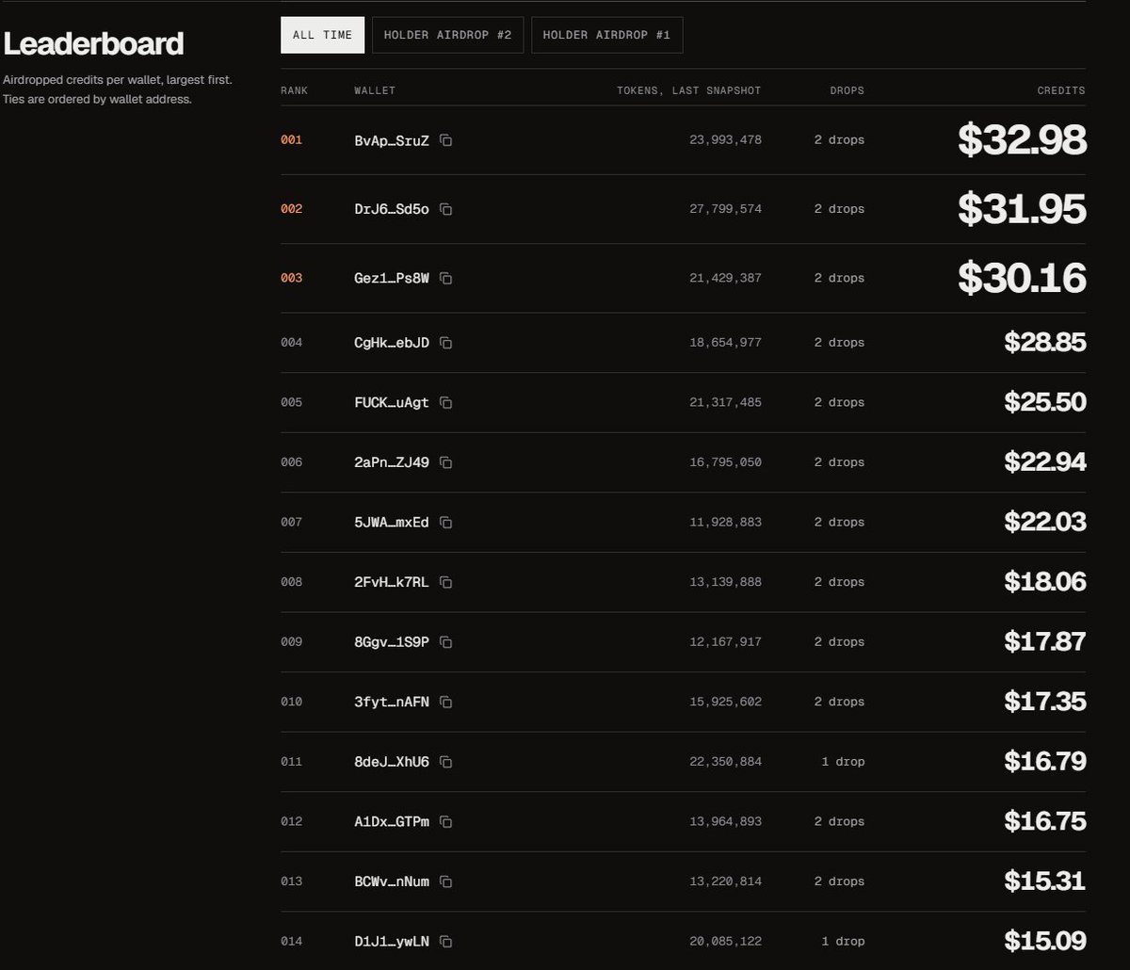Open wallet 2FvH…k7RL entry
This screenshot has height=970, width=1130.
pyautogui.click(x=392, y=582)
